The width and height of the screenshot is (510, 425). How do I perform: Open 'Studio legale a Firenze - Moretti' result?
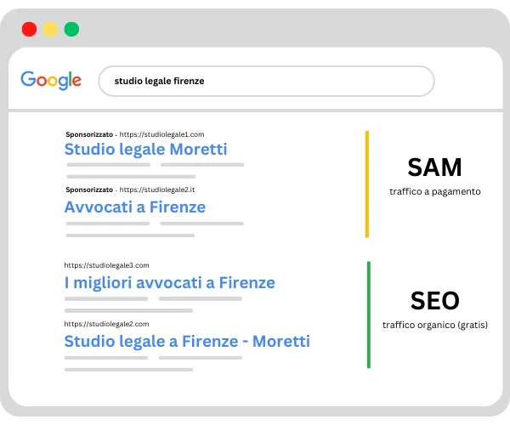[187, 342]
